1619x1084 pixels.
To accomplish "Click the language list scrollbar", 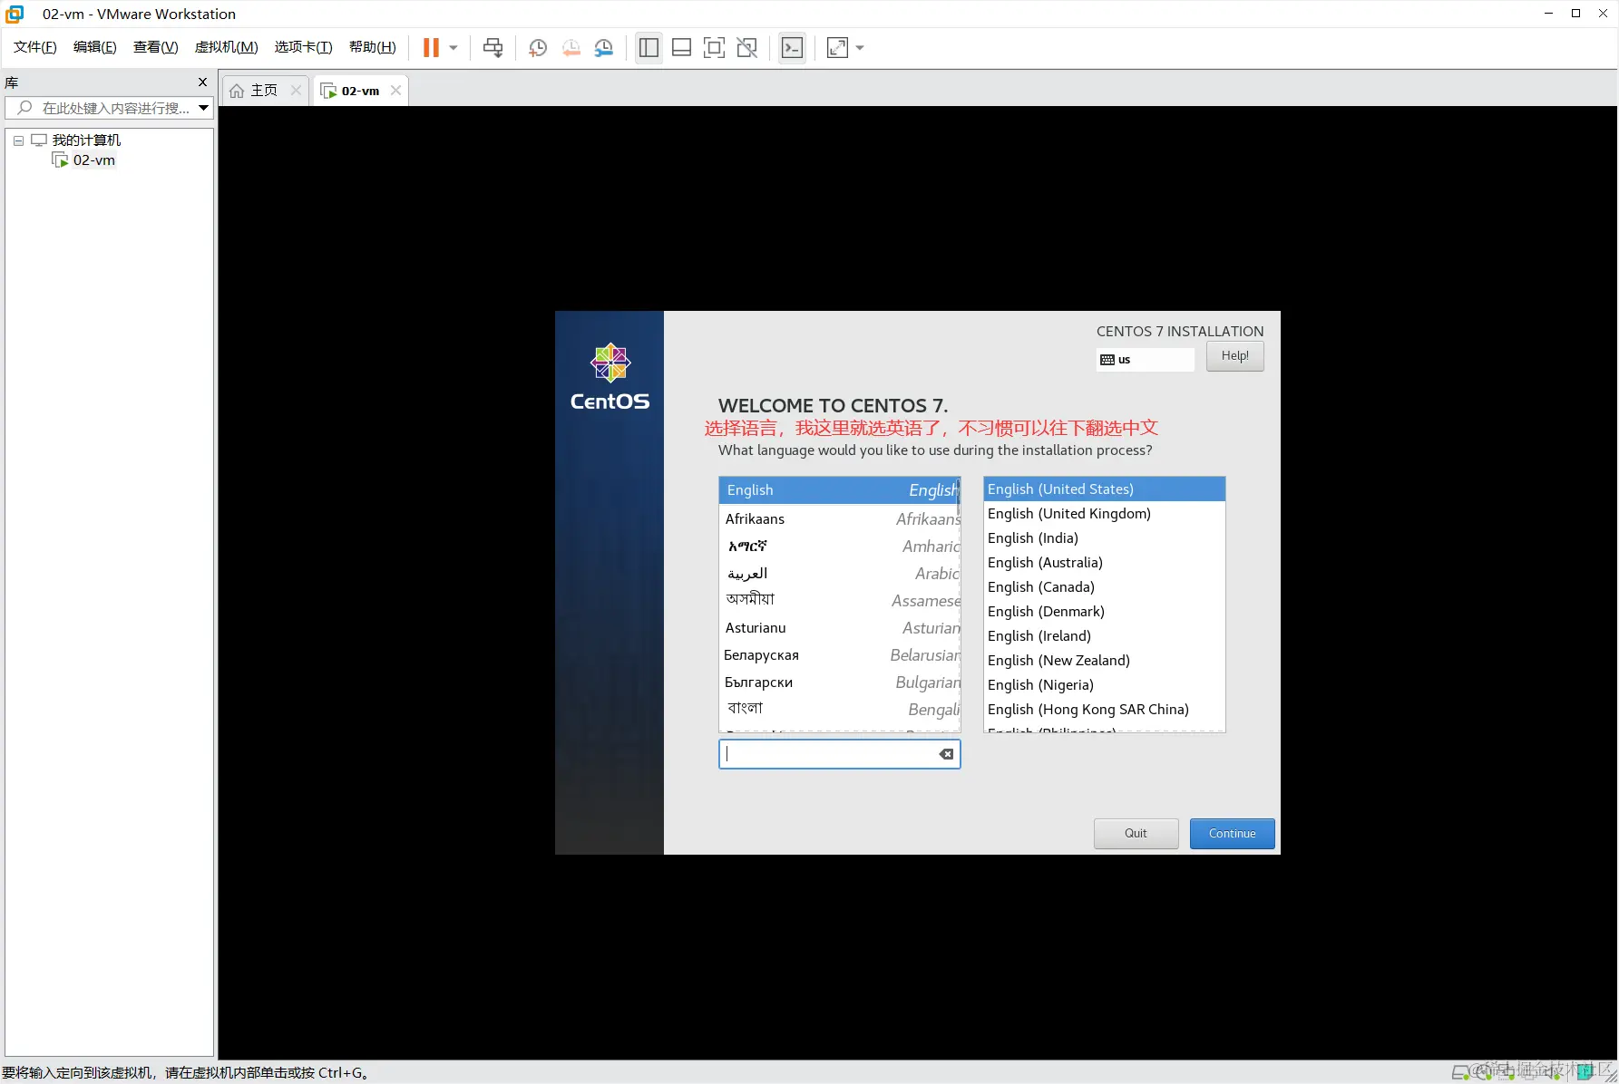I will coord(958,498).
